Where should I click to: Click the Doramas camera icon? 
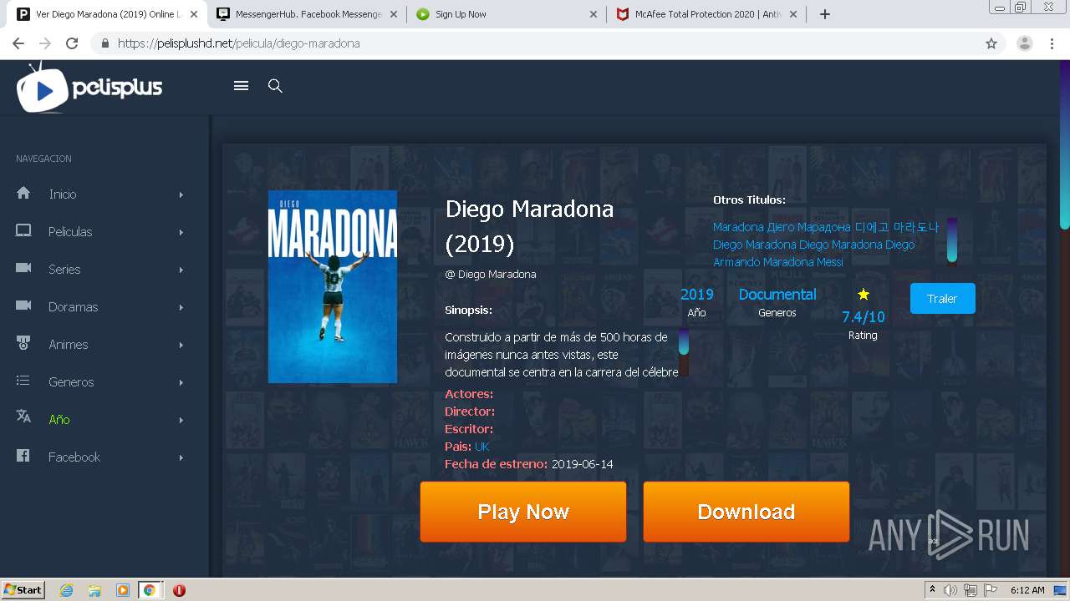[x=23, y=306]
